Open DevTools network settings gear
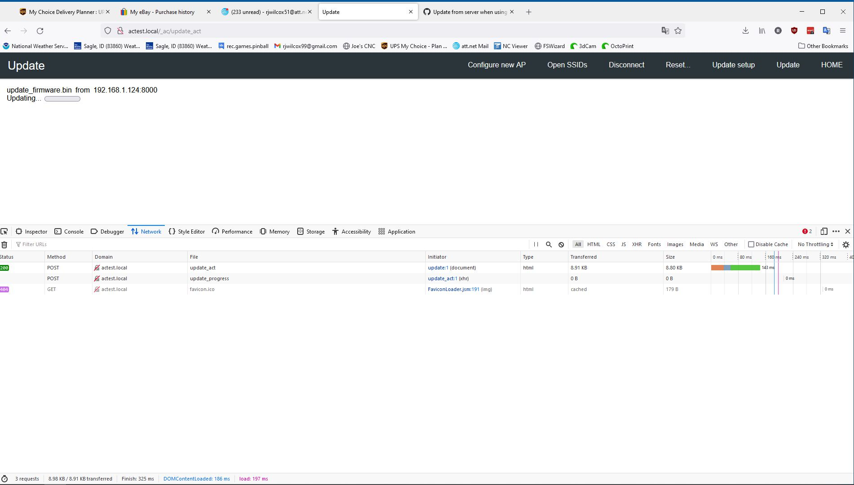 tap(846, 244)
